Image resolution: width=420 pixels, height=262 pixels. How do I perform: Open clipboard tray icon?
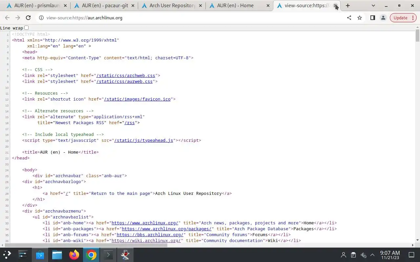tap(353, 255)
